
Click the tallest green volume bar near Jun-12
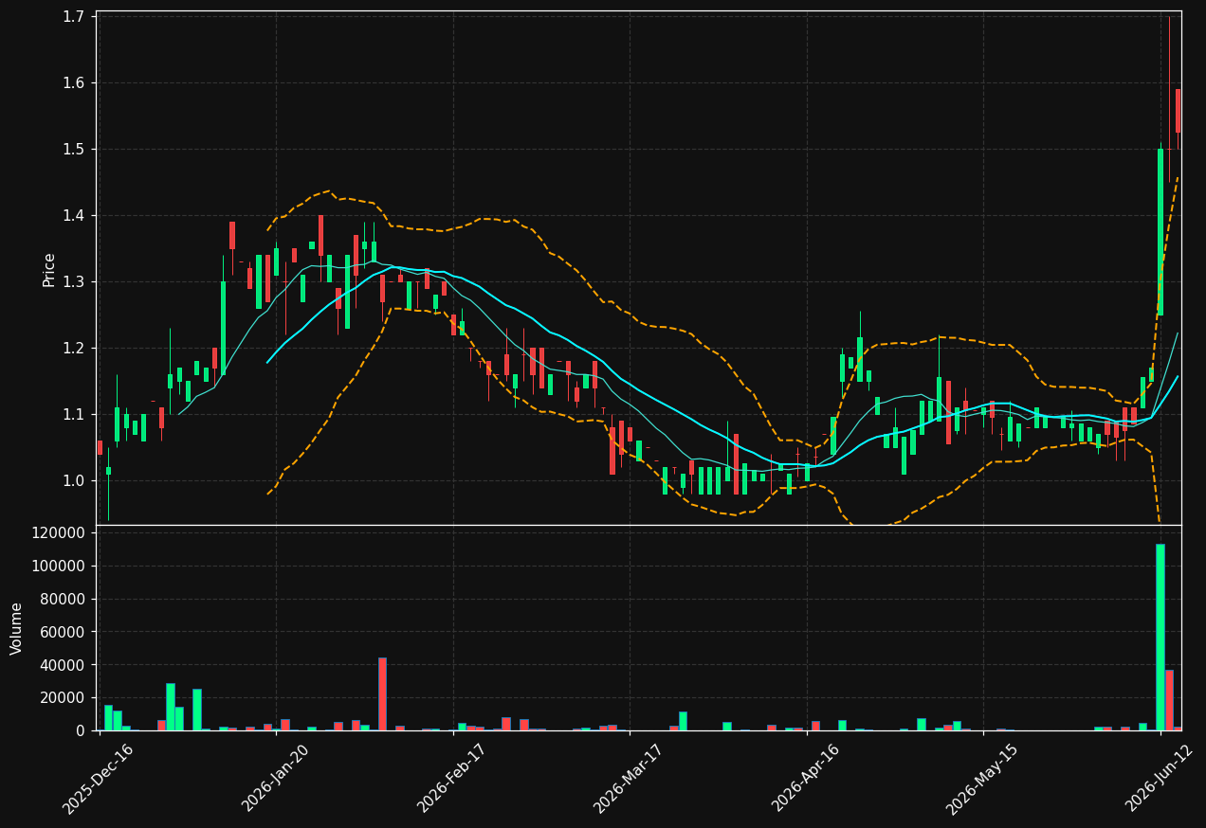click(1160, 637)
